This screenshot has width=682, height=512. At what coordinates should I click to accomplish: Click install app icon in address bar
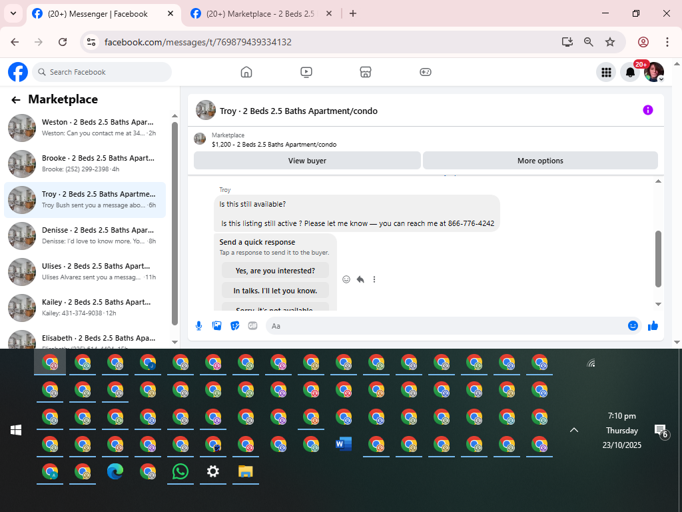567,42
